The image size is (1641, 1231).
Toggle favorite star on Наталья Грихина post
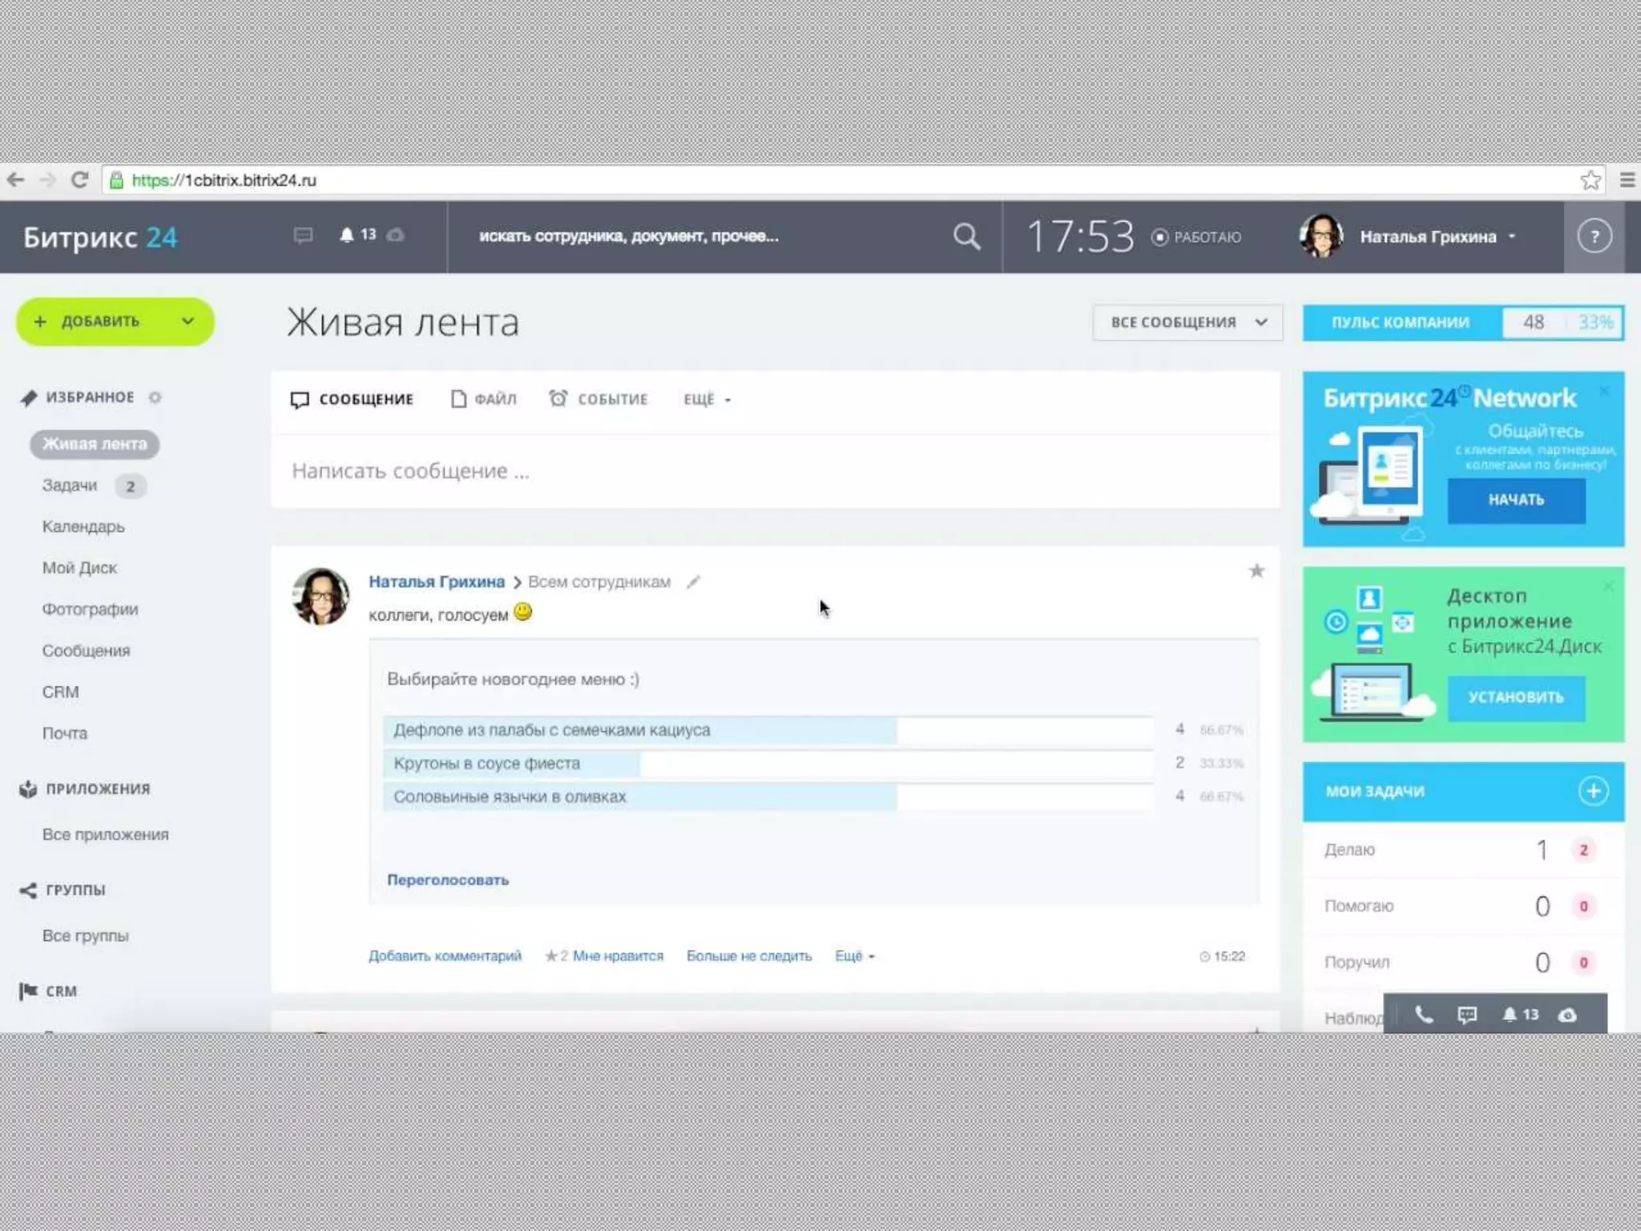[1256, 571]
